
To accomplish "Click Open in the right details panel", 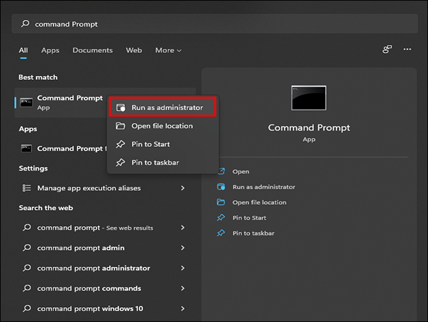I will point(241,172).
